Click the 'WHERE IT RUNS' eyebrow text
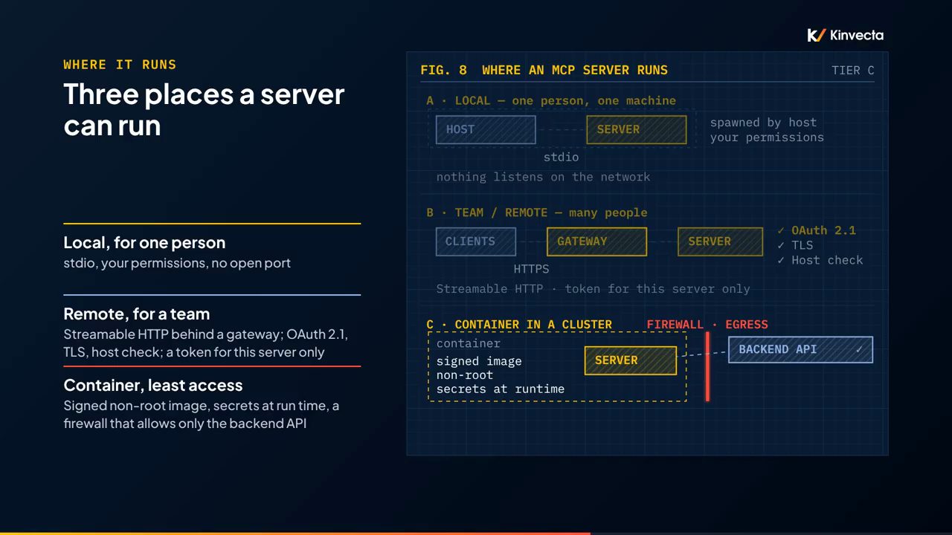 (x=120, y=65)
